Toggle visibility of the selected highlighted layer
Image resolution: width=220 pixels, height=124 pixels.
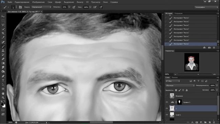click(167, 108)
